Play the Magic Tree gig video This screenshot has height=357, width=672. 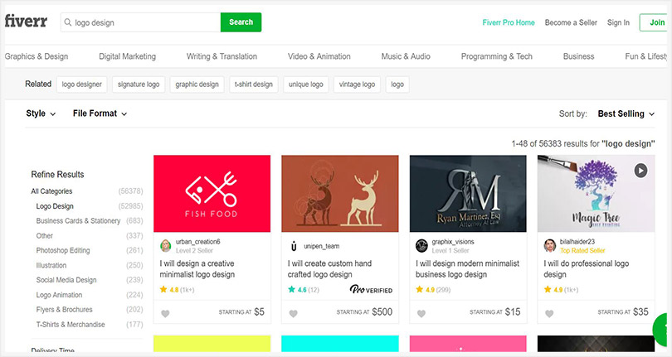[640, 171]
